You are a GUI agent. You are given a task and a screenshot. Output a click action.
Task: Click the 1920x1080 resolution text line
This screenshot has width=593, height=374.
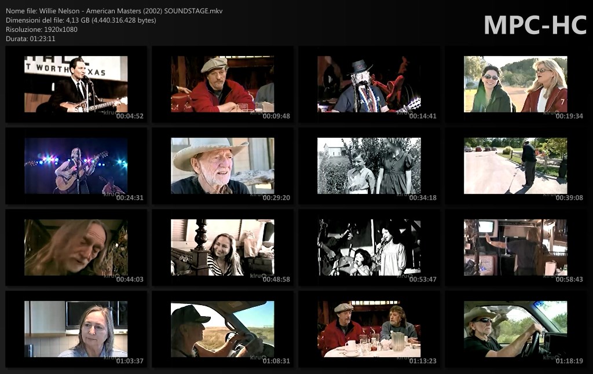41,30
